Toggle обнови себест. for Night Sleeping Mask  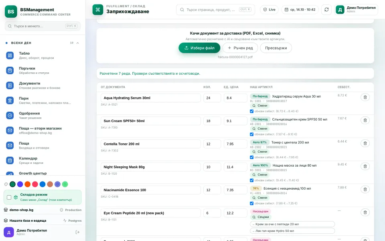(252, 180)
